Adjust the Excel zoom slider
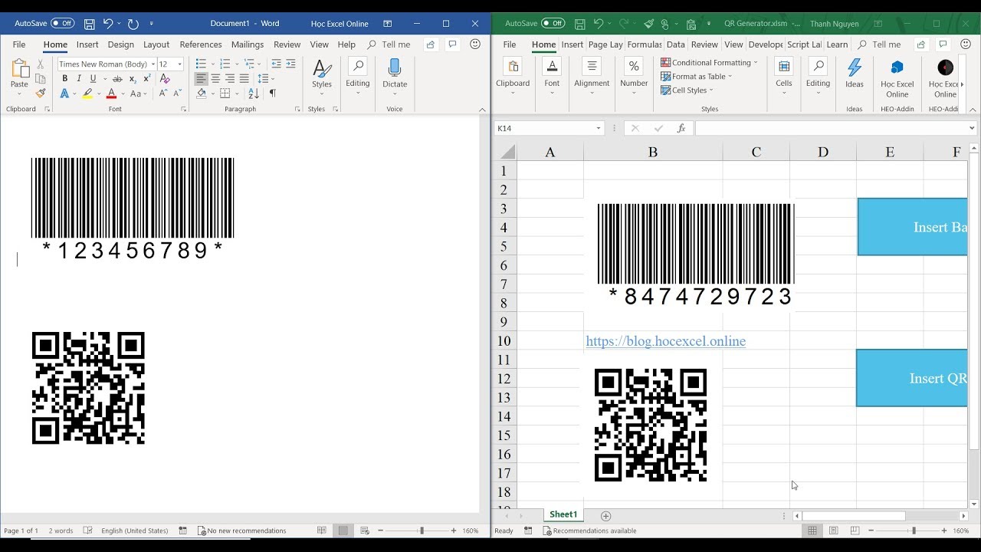The width and height of the screenshot is (981, 552). (x=913, y=531)
